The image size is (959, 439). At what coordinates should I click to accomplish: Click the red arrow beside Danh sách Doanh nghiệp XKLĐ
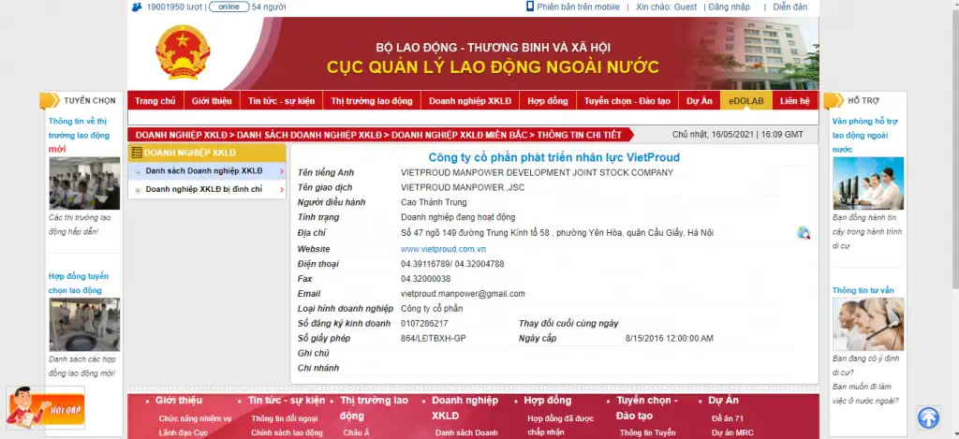click(282, 172)
